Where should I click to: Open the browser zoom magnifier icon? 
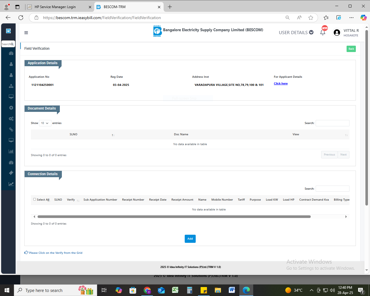coord(288,18)
